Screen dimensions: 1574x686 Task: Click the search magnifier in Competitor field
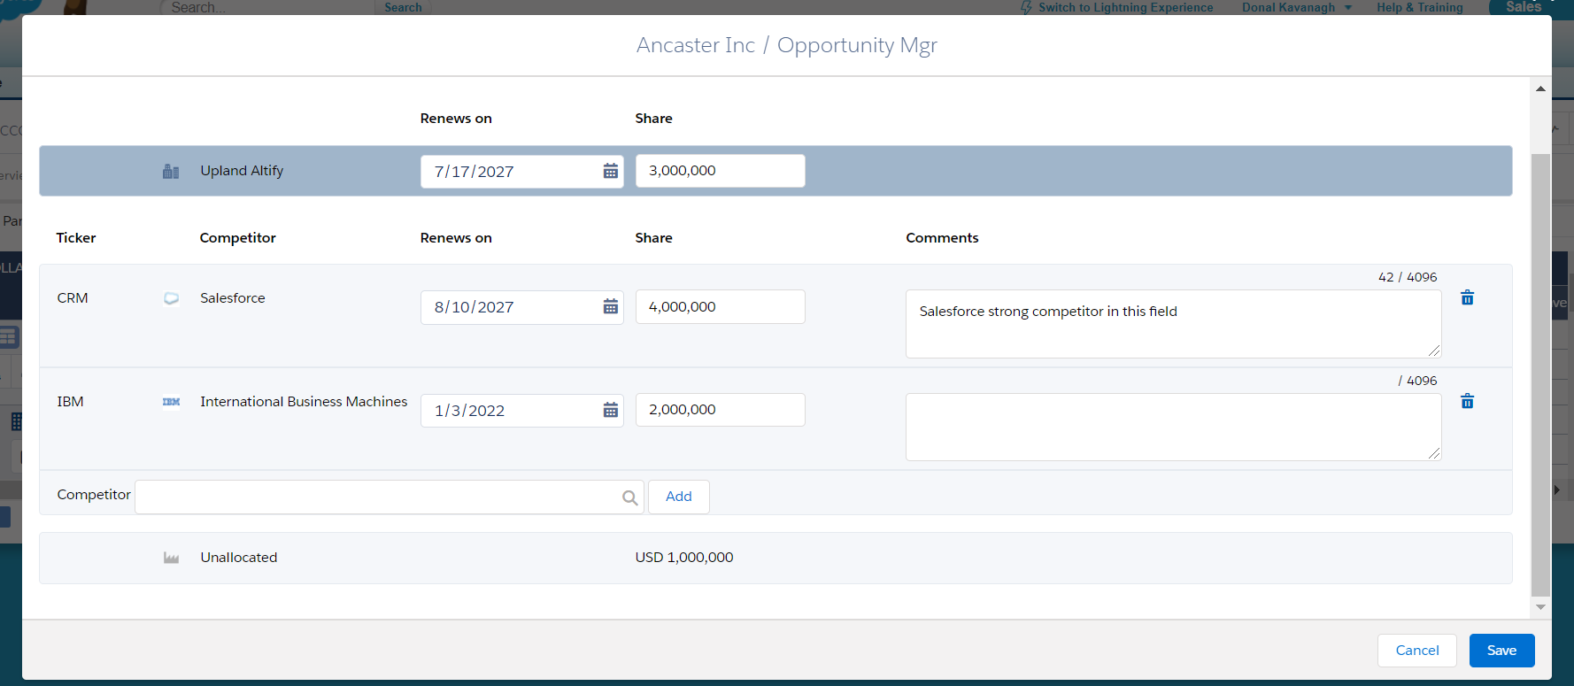630,497
